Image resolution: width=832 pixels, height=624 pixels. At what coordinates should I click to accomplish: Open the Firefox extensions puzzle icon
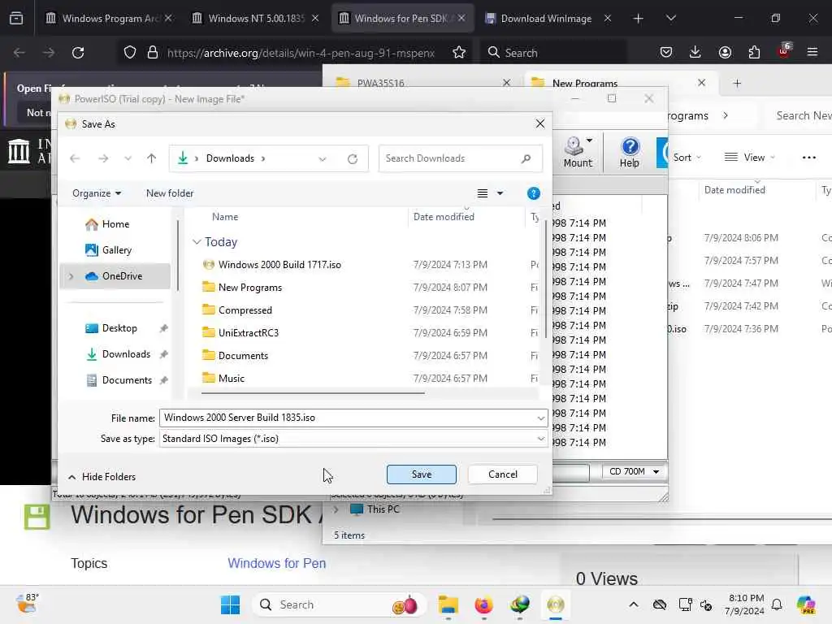coord(754,52)
